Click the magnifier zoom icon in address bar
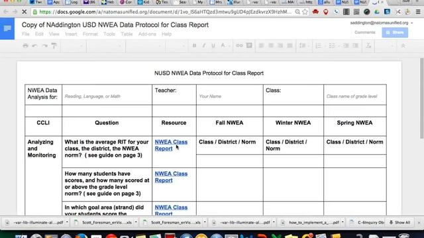This screenshot has width=424, height=238. click(297, 12)
